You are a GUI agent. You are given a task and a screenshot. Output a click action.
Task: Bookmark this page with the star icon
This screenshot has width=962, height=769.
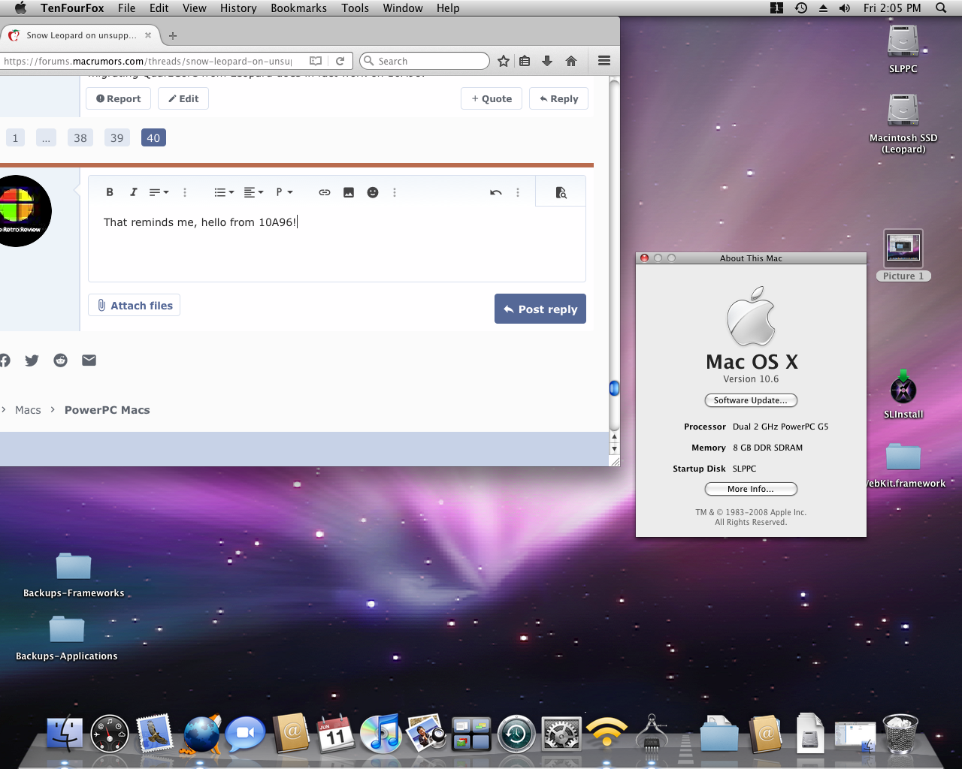[x=504, y=61]
